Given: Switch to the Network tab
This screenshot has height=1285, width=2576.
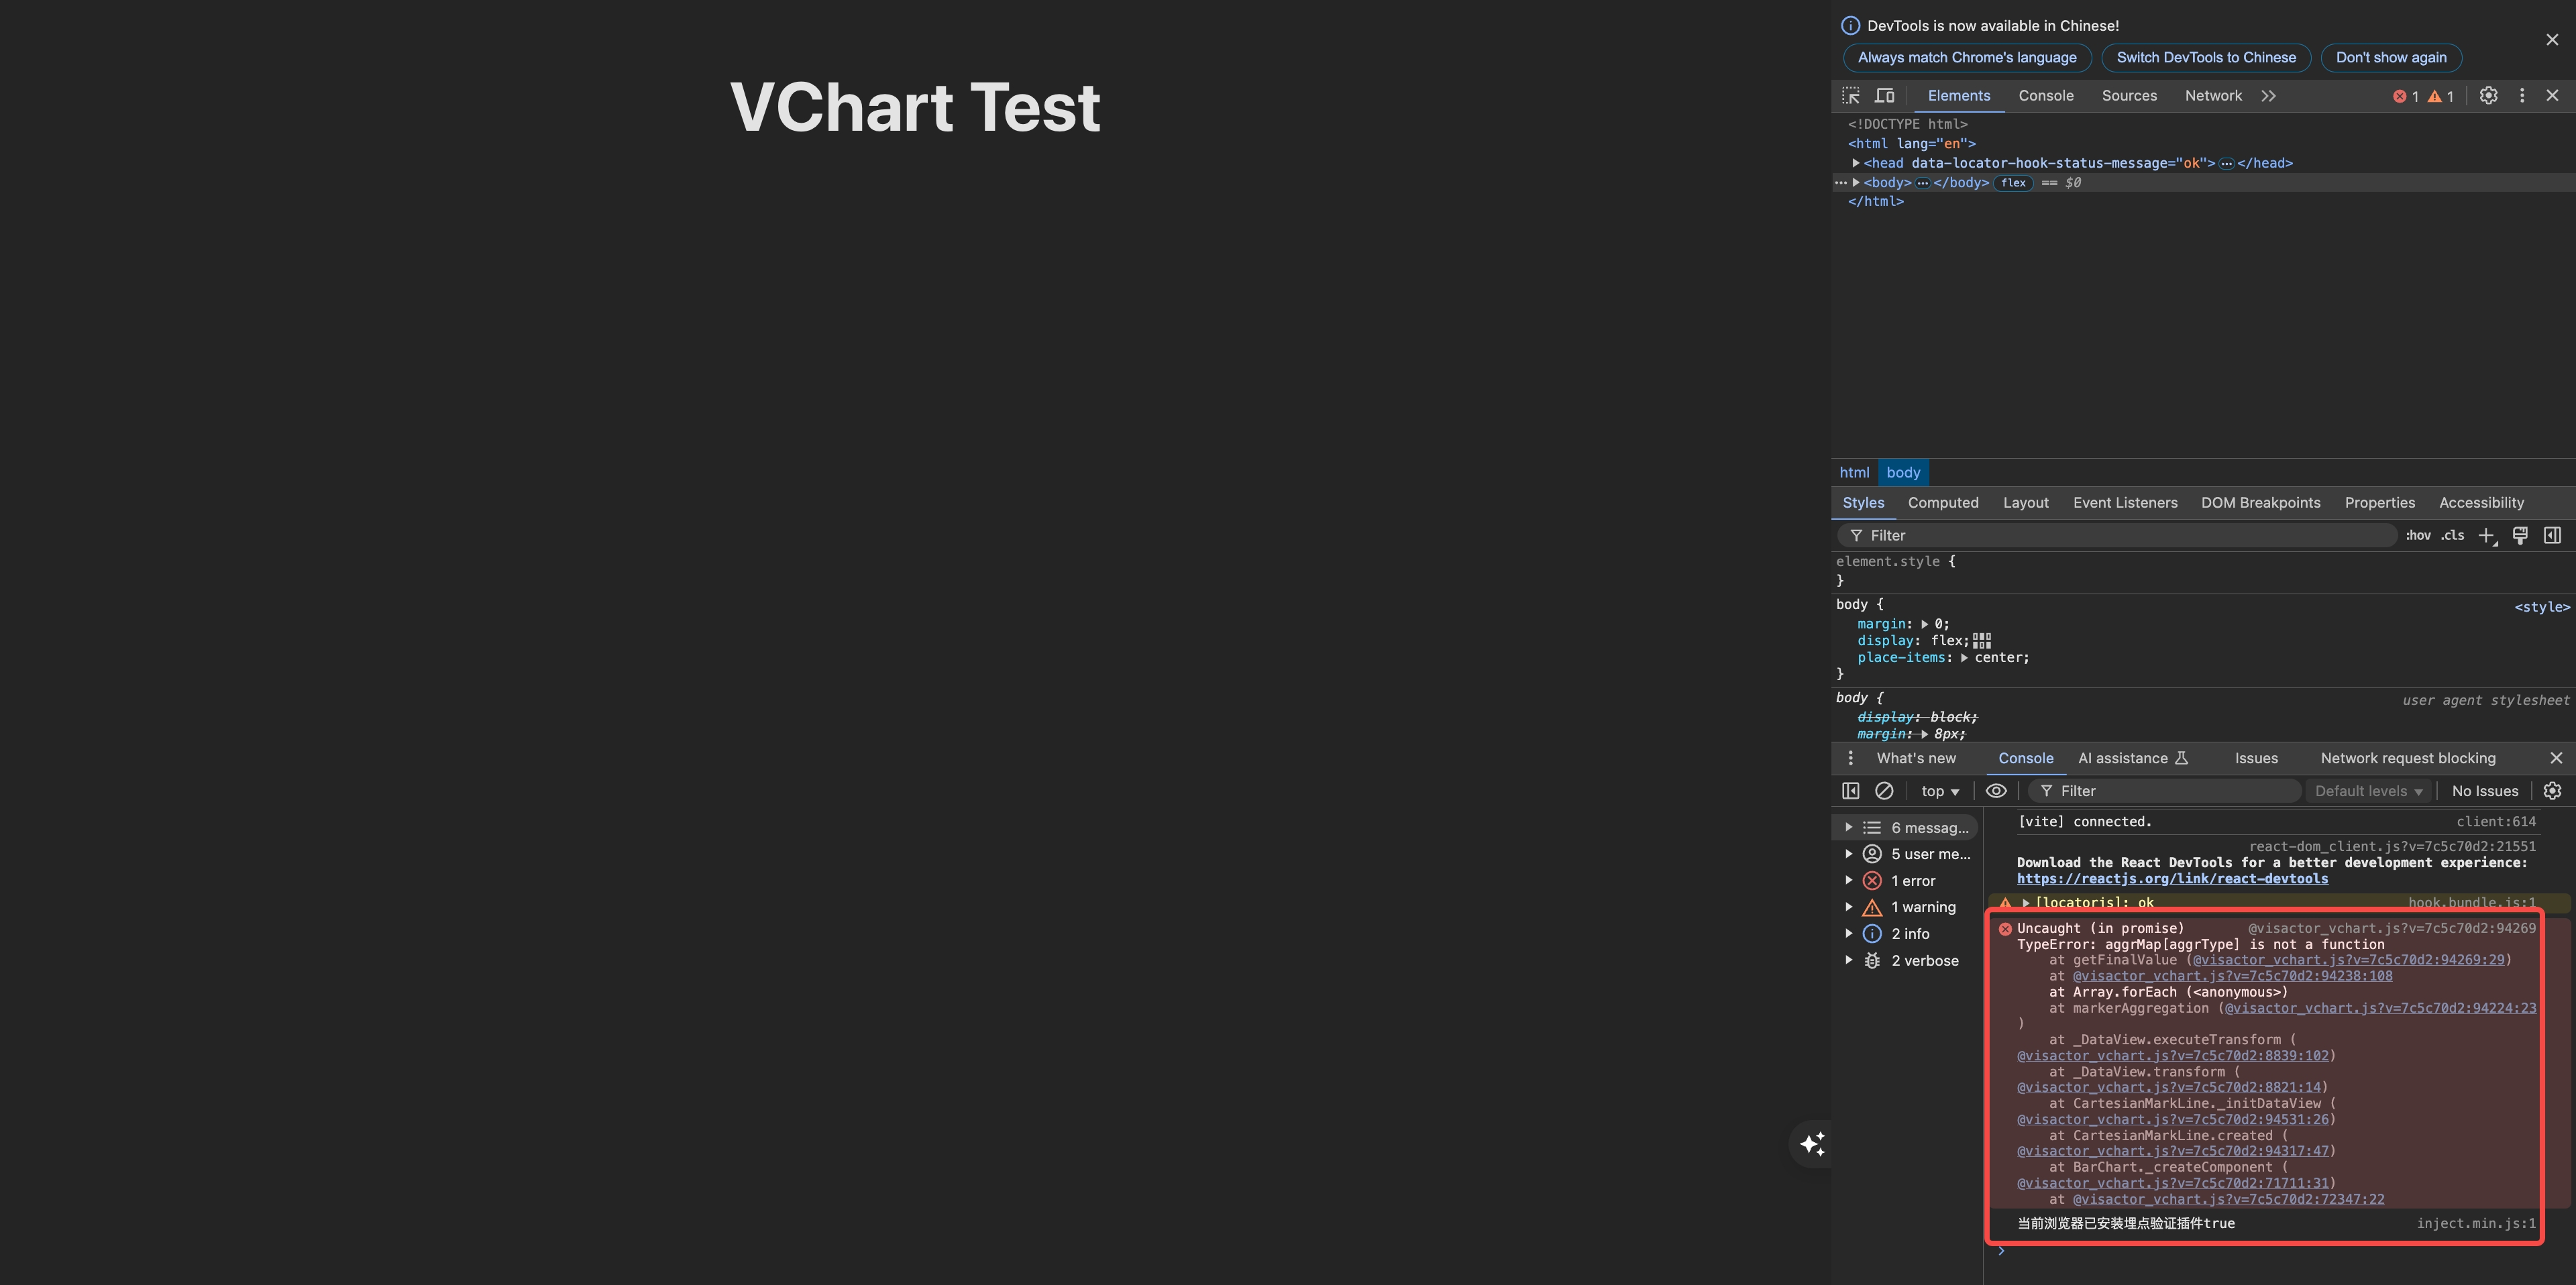Looking at the screenshot, I should click(x=2213, y=96).
